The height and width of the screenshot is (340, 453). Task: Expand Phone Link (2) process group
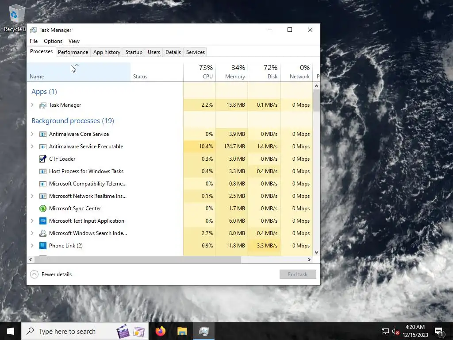coord(32,246)
